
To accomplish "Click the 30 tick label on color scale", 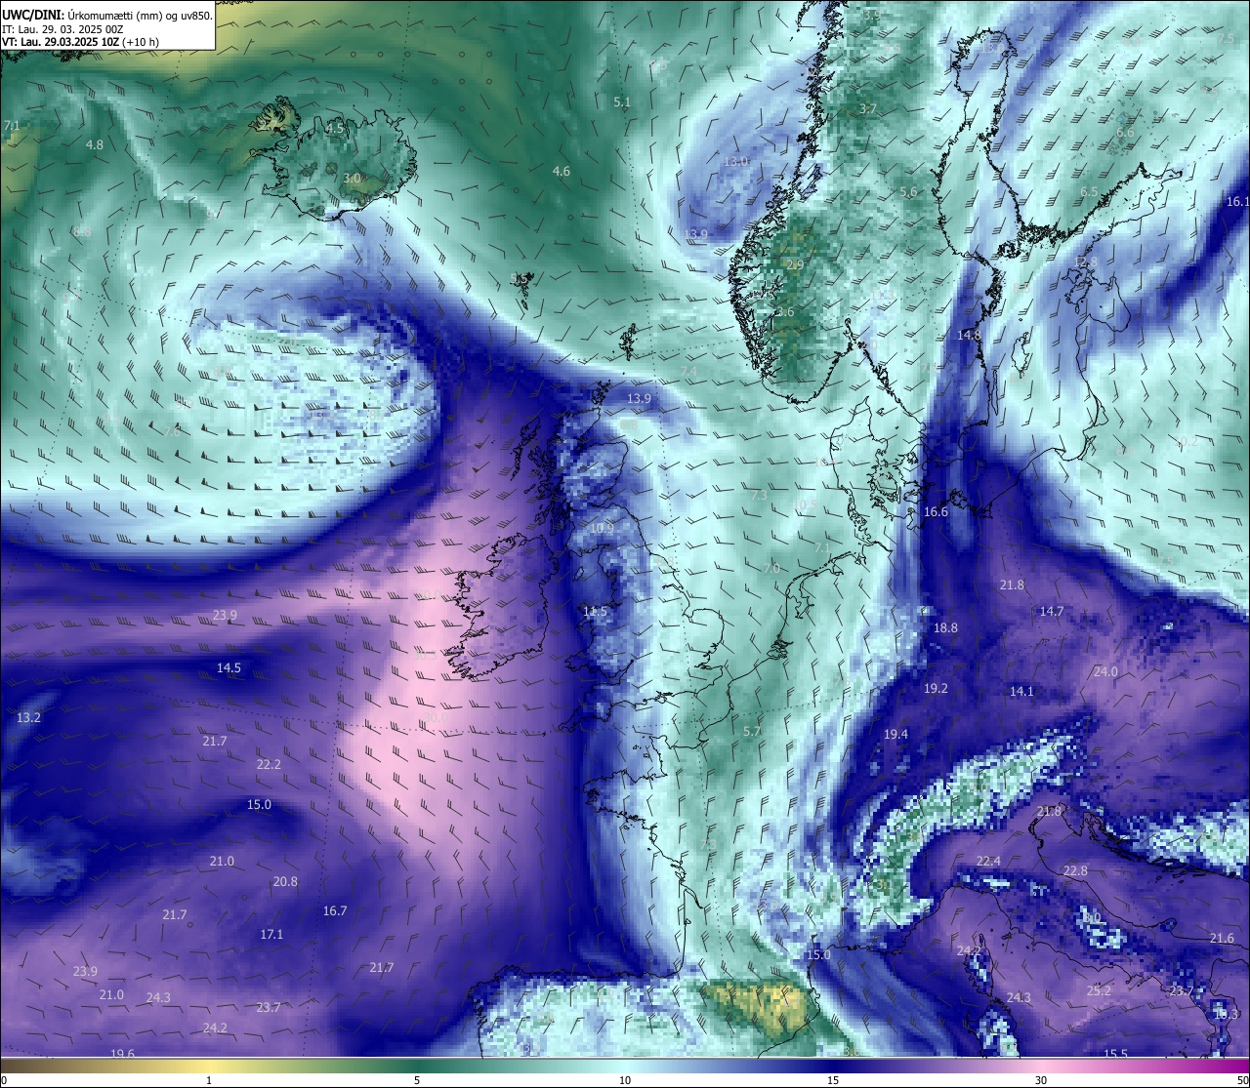I will [x=1041, y=1080].
